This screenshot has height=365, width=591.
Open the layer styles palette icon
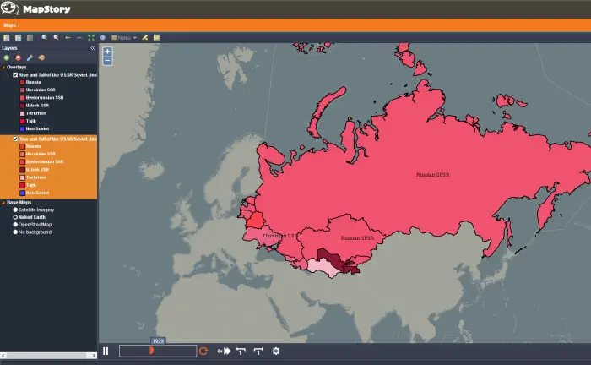(41, 57)
